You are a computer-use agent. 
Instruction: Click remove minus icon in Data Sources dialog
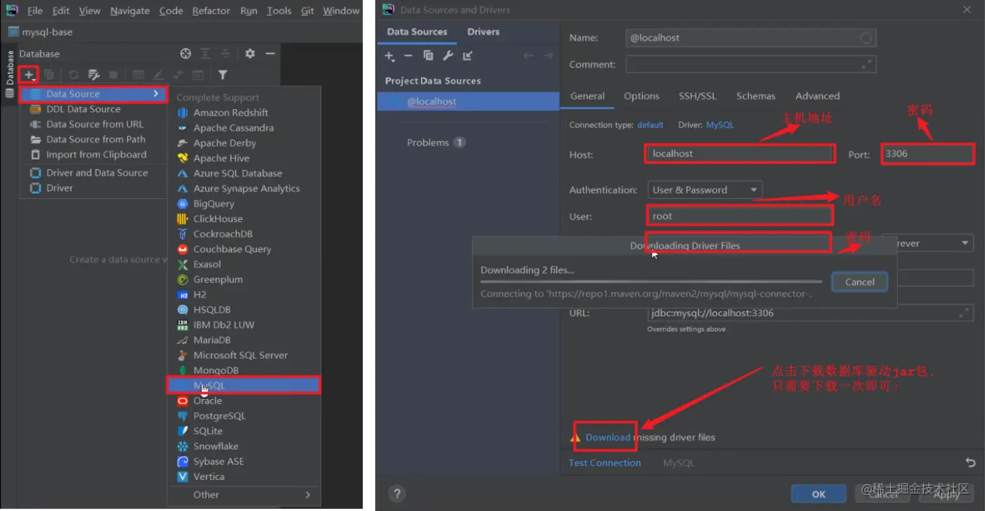(408, 56)
